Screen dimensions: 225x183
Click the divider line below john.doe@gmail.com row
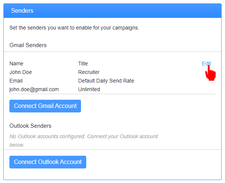coord(112,94)
